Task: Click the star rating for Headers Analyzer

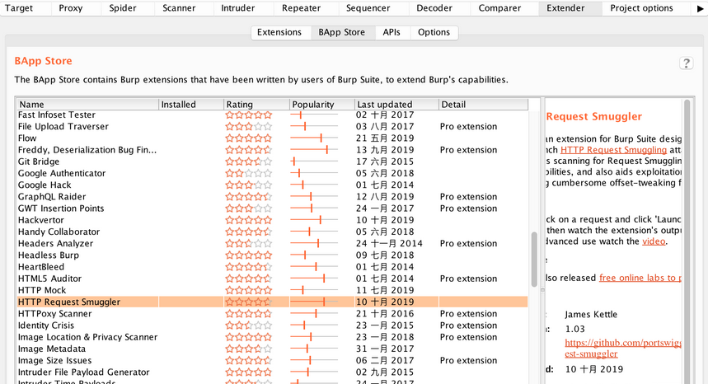Action: pos(248,244)
